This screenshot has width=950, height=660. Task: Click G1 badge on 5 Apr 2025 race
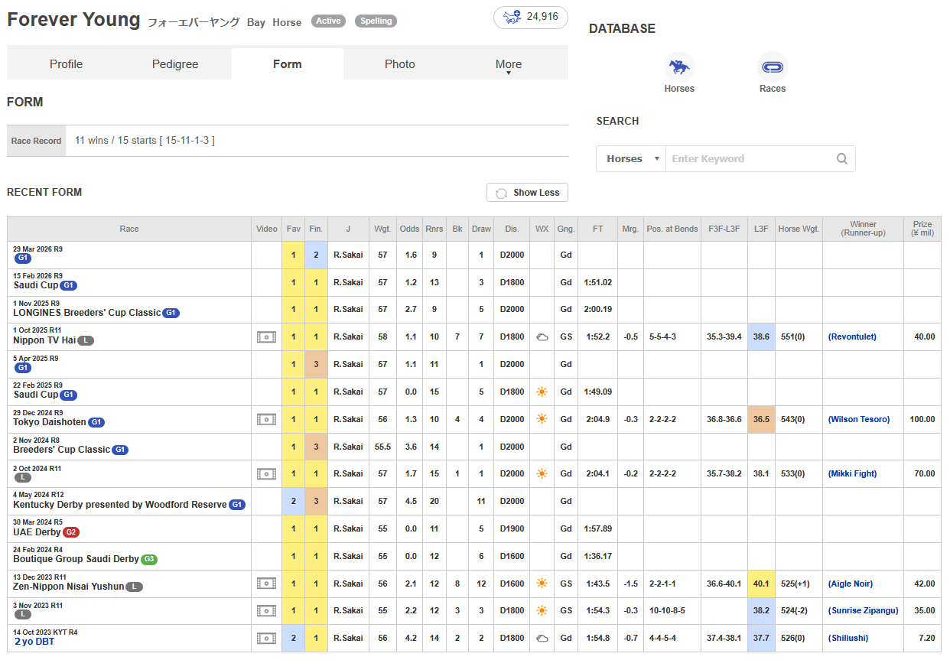[x=22, y=368]
